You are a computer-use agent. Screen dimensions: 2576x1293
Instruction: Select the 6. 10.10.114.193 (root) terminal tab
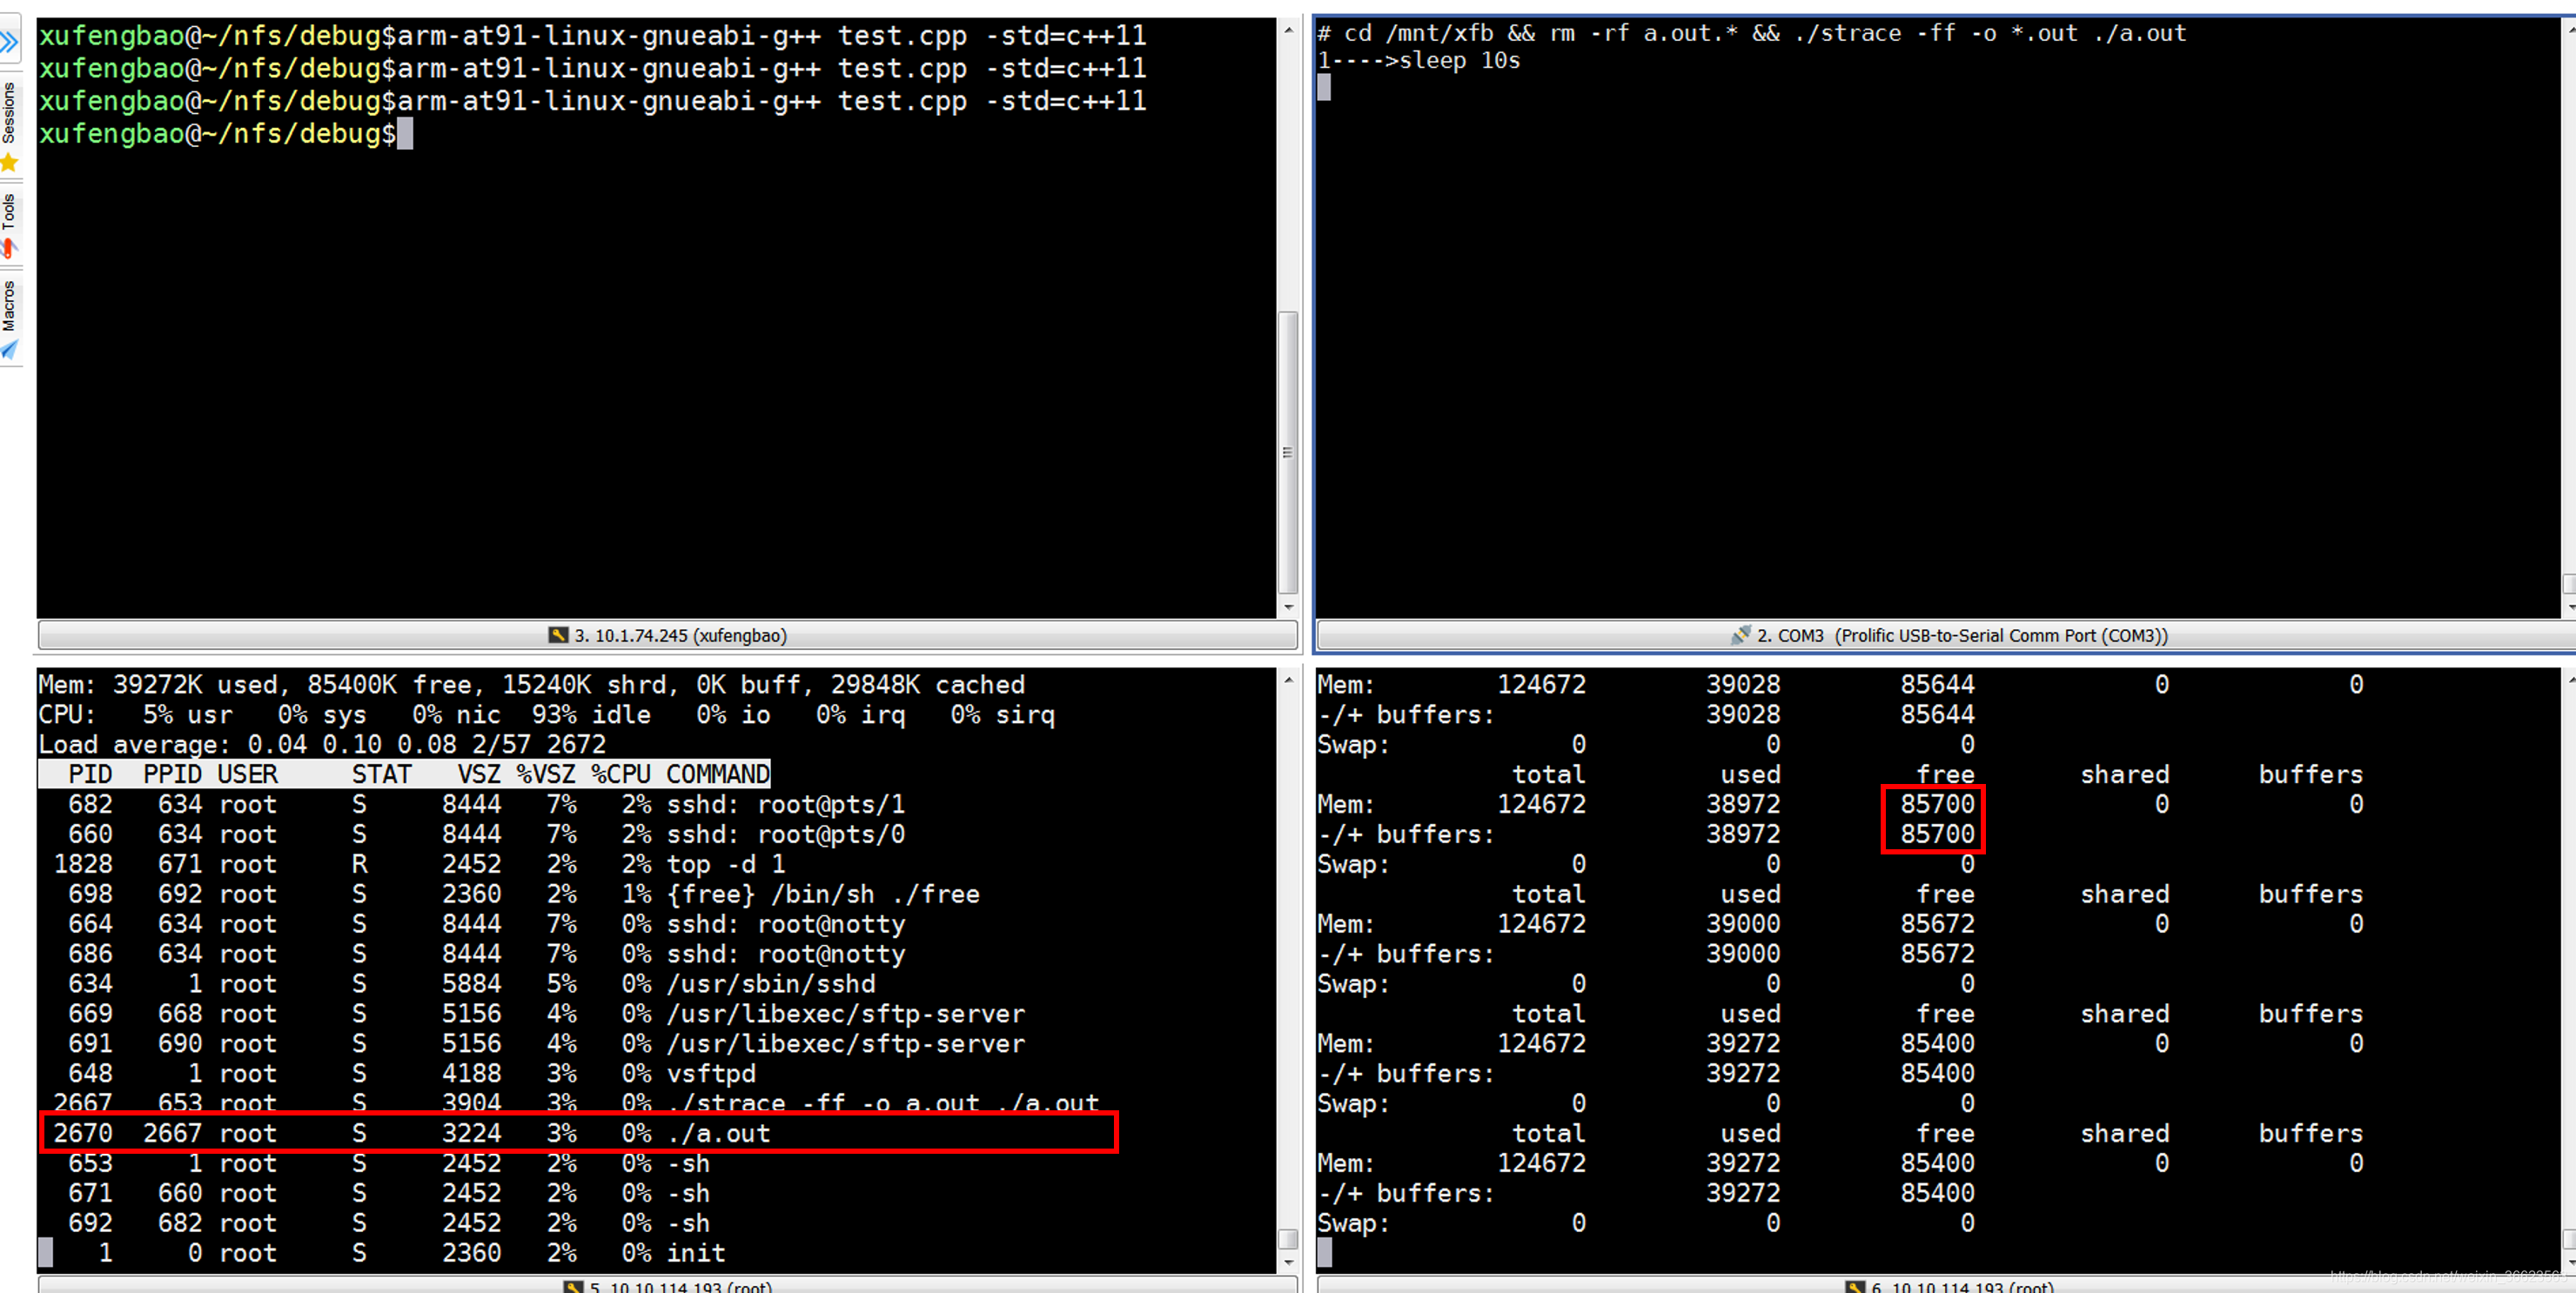coord(1946,1285)
